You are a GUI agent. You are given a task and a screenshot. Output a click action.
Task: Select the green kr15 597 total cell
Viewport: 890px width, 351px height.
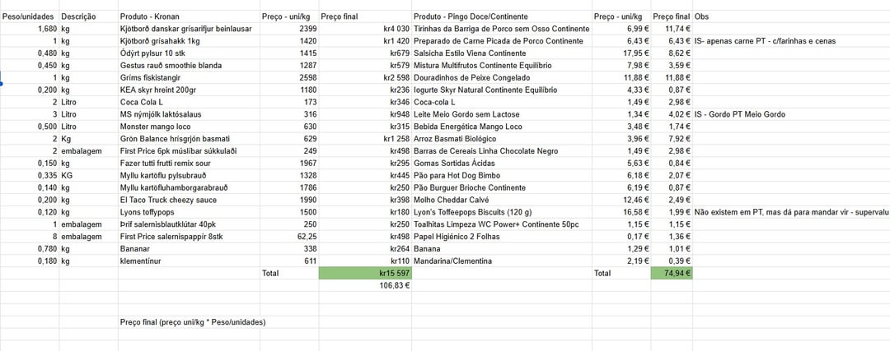(364, 273)
